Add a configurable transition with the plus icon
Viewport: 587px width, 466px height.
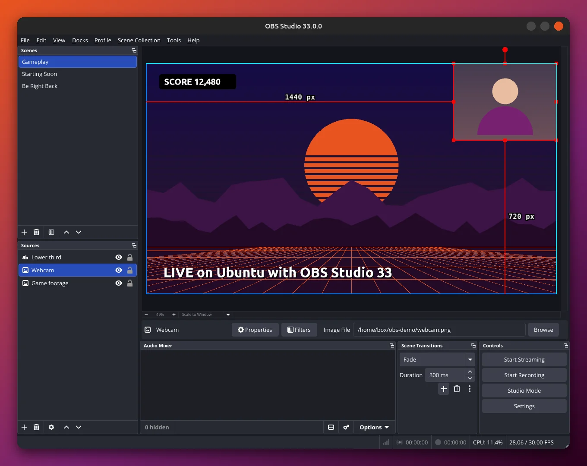[x=444, y=389]
